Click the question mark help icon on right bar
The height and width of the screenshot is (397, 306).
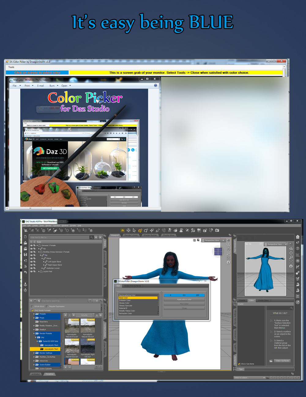pos(298,248)
